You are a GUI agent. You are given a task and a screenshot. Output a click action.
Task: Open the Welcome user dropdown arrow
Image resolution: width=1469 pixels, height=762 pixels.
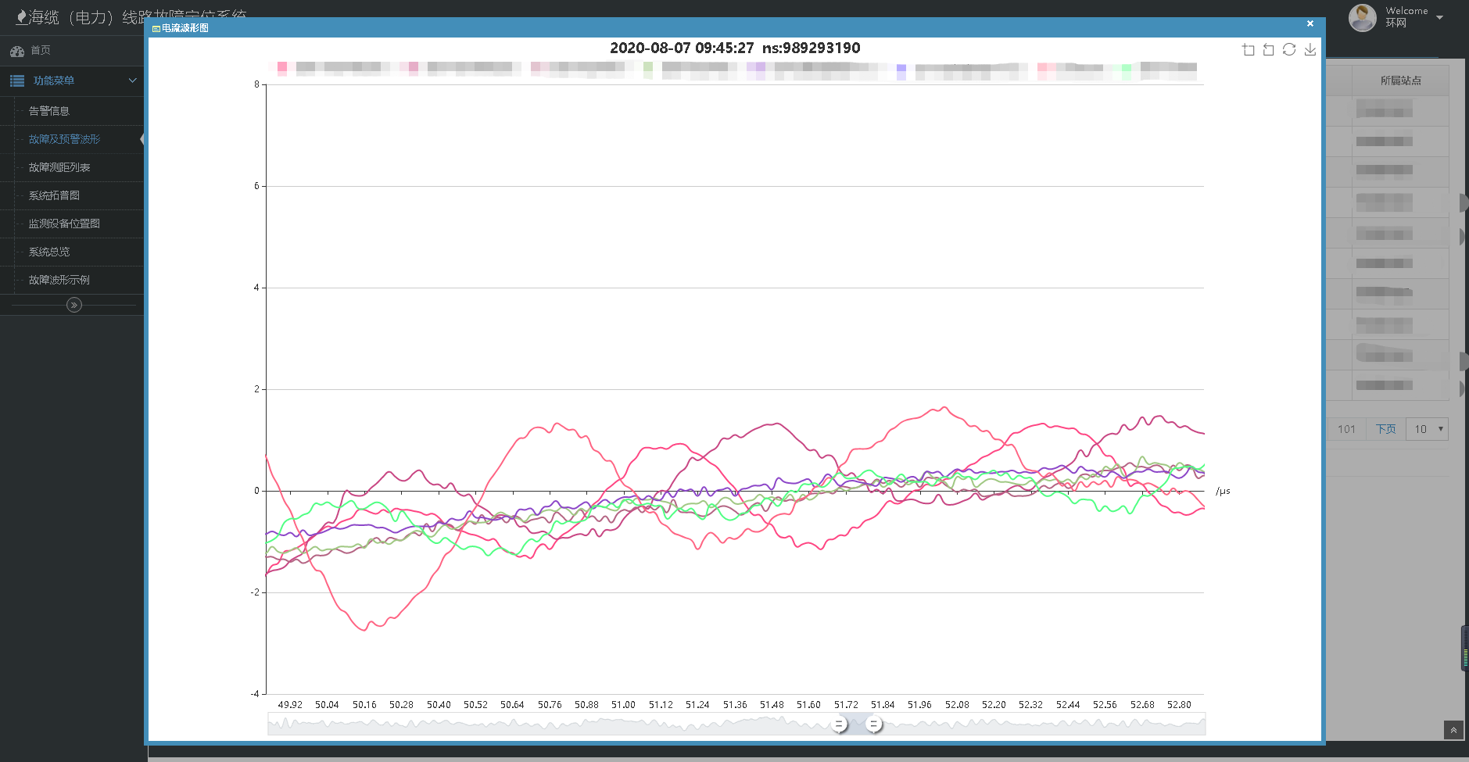[x=1440, y=17]
